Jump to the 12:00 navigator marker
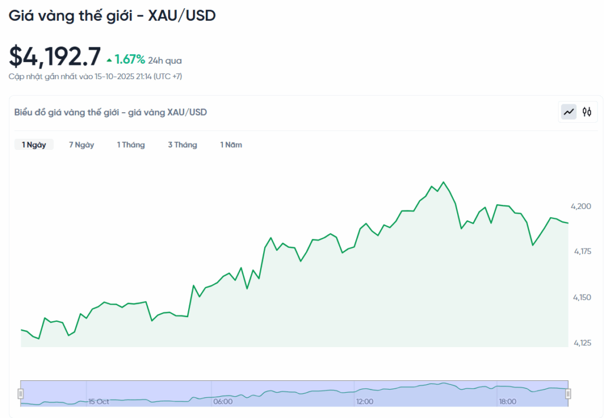604x418 pixels. pyautogui.click(x=365, y=401)
